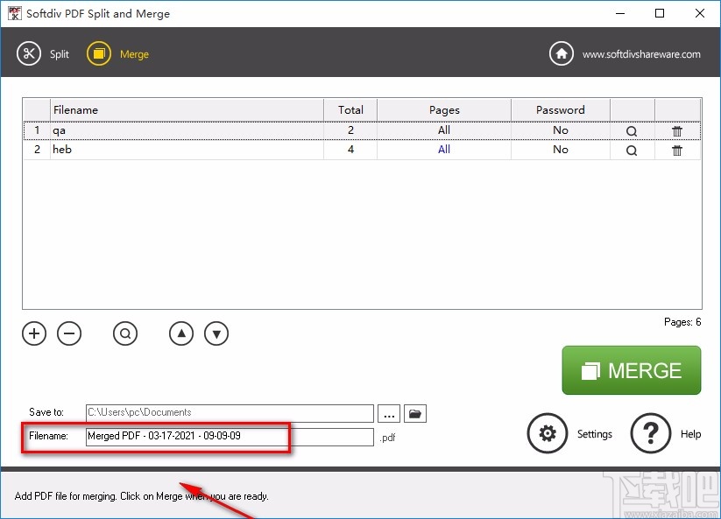Add a PDF file with the plus button
The image size is (721, 519).
pos(34,333)
